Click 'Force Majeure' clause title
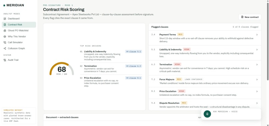 [x=167, y=79]
